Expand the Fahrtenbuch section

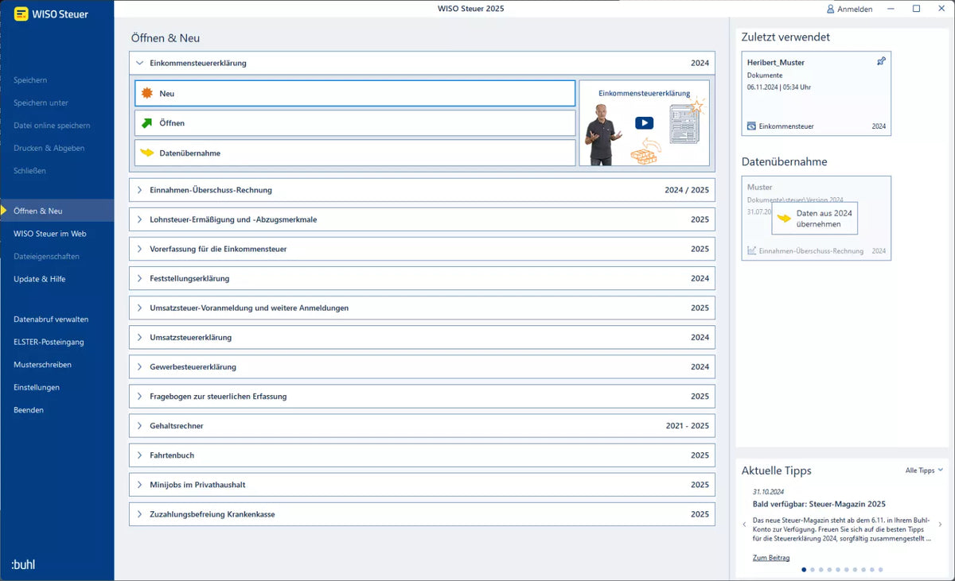(139, 455)
